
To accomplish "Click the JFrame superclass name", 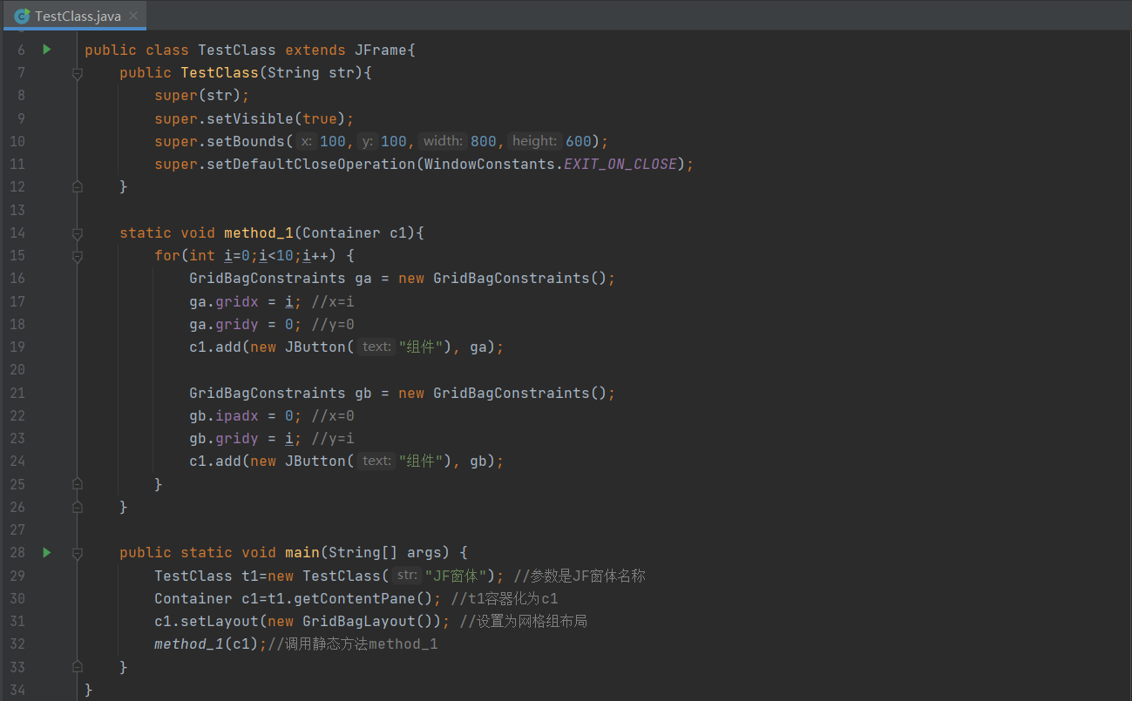I will 381,50.
